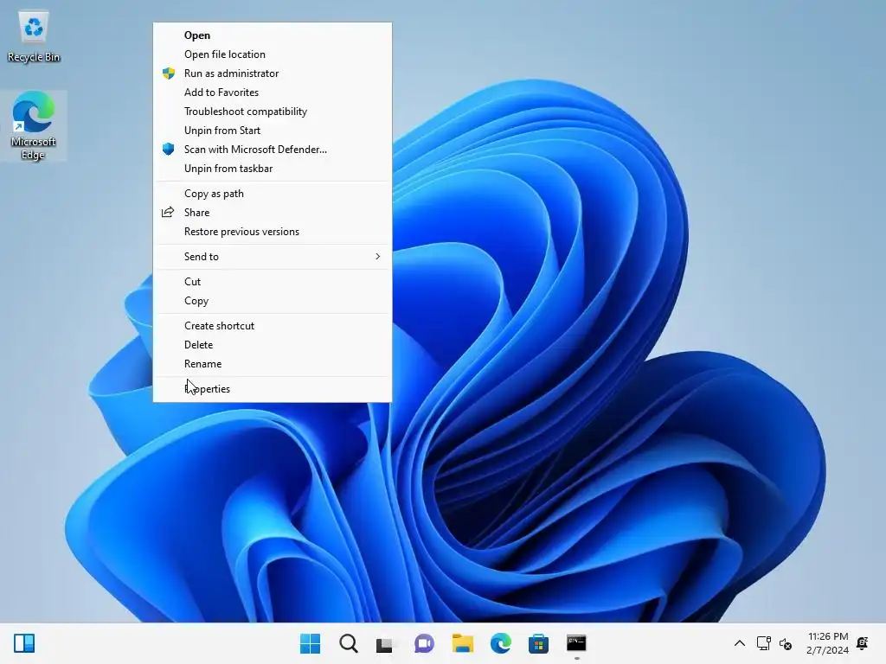Launch the Chat app from taskbar
886x664 pixels.
tap(424, 643)
